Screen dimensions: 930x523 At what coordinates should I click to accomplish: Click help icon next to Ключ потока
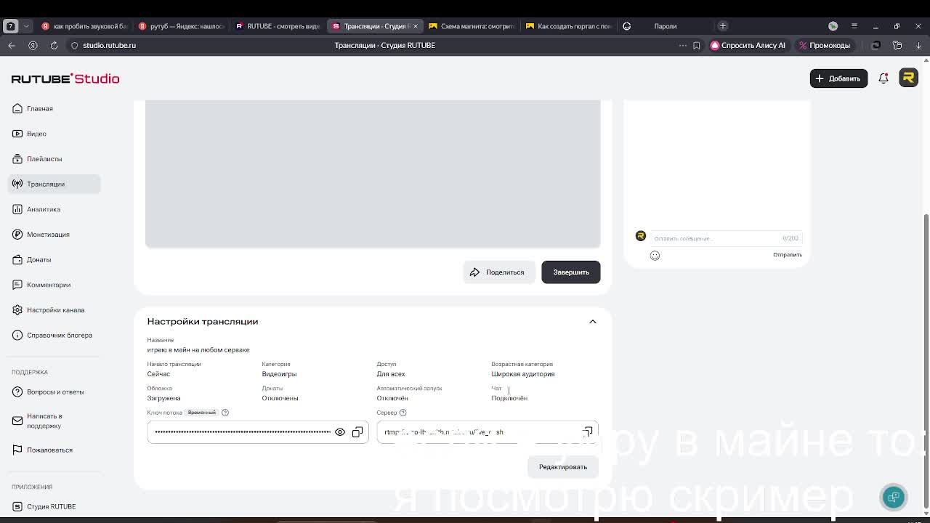coord(225,413)
